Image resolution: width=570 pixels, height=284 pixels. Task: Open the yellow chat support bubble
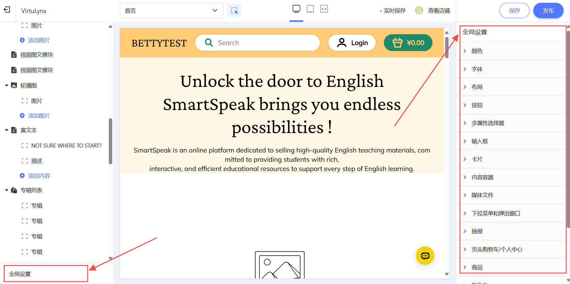[425, 256]
